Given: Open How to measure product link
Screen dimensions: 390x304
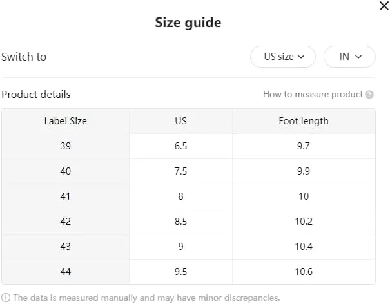Looking at the screenshot, I should [313, 95].
